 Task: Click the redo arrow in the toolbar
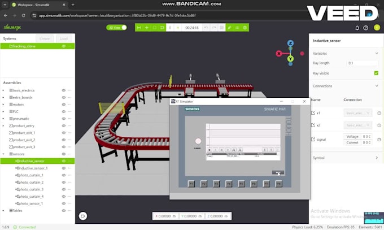(x=214, y=28)
